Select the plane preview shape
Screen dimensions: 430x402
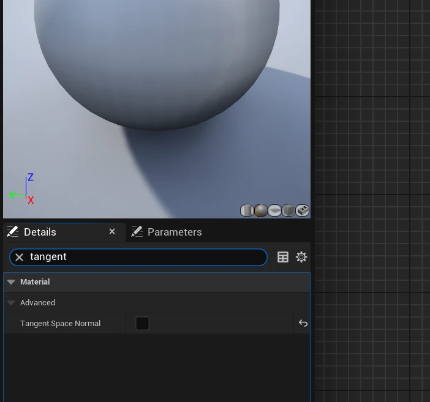click(x=274, y=210)
